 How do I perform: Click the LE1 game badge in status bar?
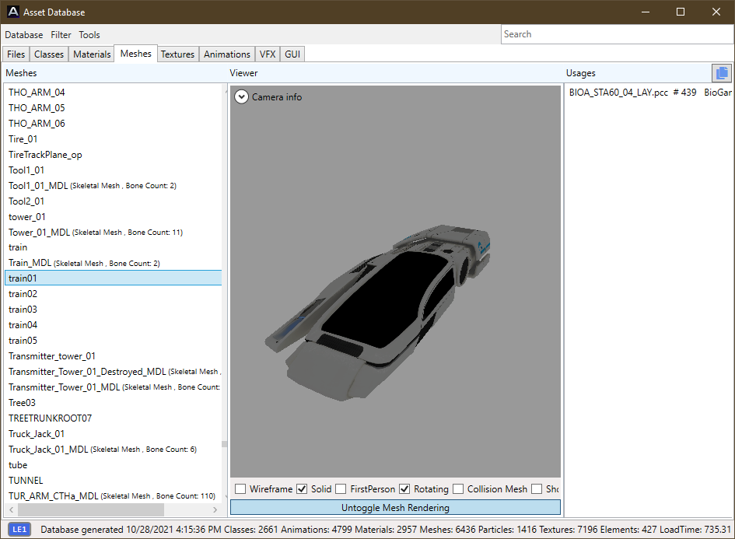click(19, 530)
